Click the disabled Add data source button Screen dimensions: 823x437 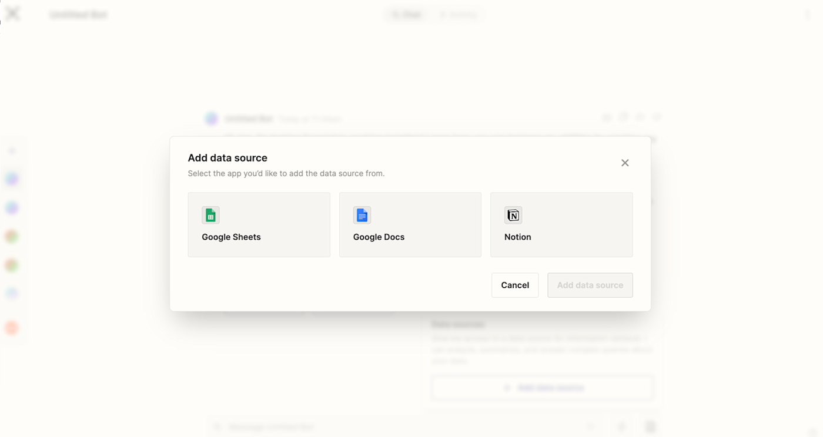[590, 285]
